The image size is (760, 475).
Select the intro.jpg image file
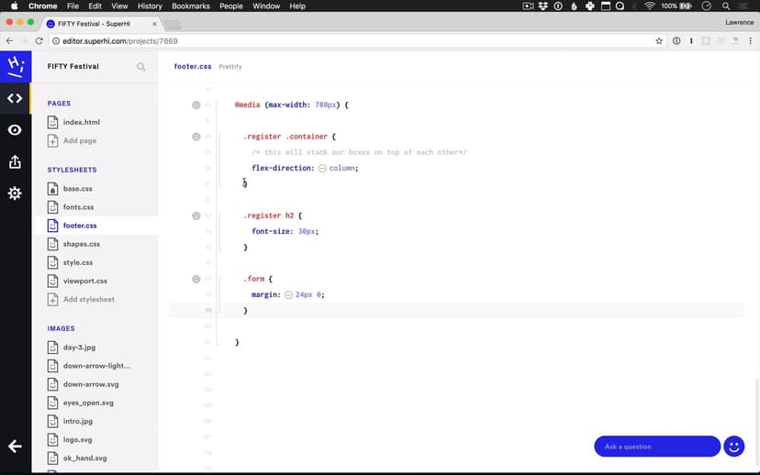78,421
